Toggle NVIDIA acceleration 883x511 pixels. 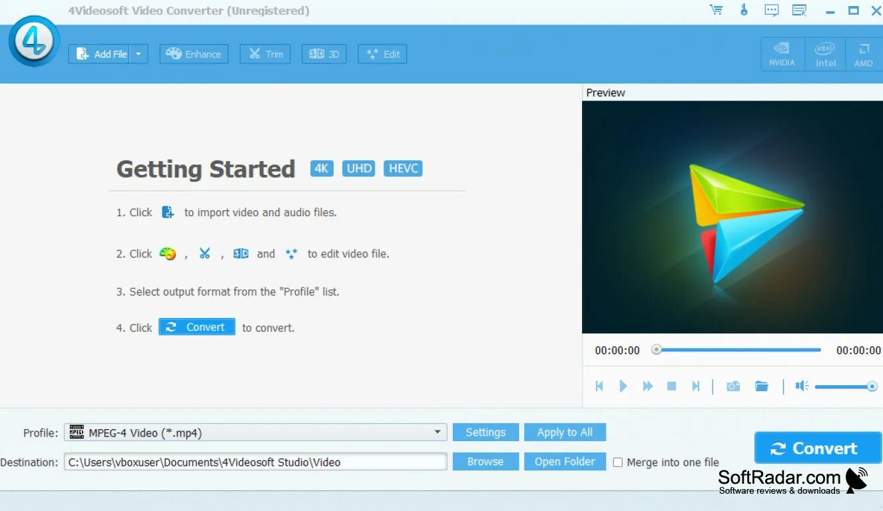point(782,54)
